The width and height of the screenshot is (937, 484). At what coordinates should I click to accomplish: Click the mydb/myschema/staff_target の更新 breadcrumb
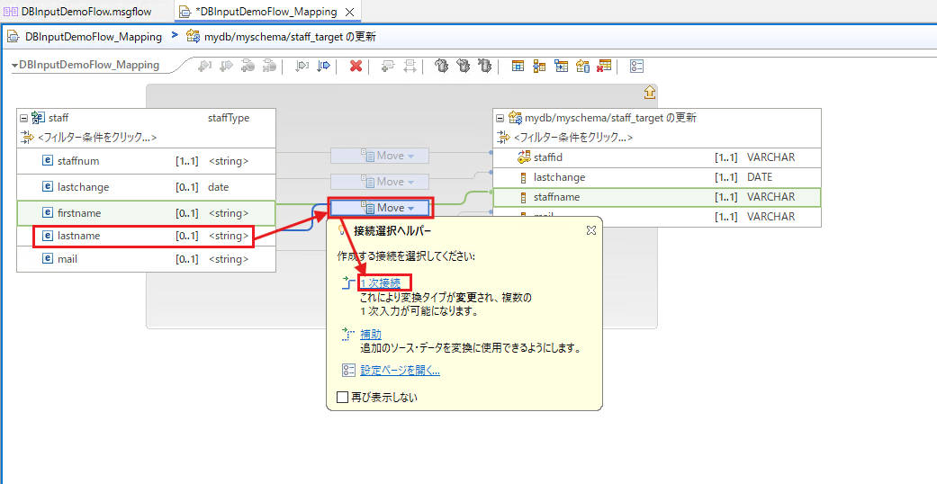(290, 37)
